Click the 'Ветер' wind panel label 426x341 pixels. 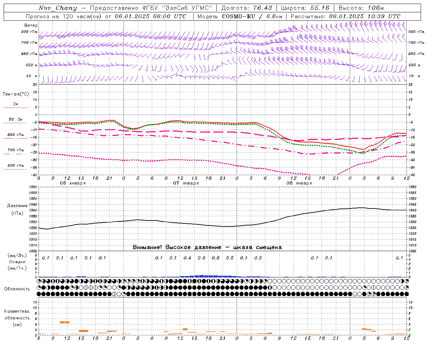click(x=31, y=25)
